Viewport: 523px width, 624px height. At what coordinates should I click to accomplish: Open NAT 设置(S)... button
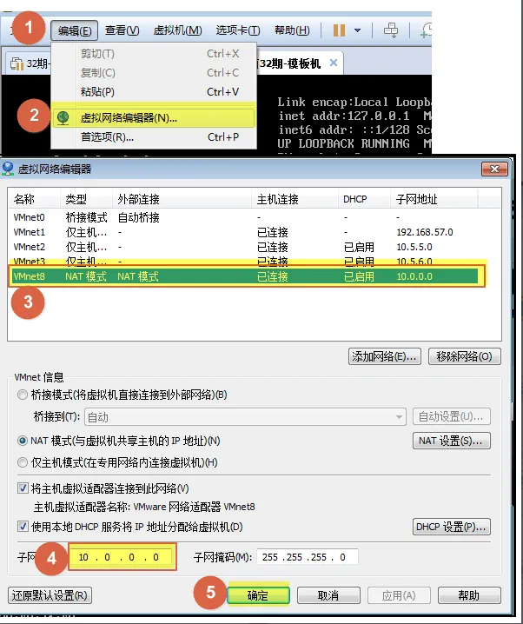point(452,441)
